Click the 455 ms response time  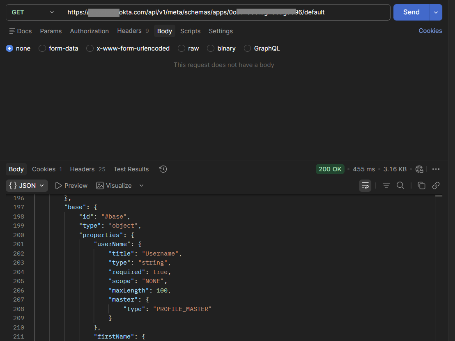tap(364, 169)
